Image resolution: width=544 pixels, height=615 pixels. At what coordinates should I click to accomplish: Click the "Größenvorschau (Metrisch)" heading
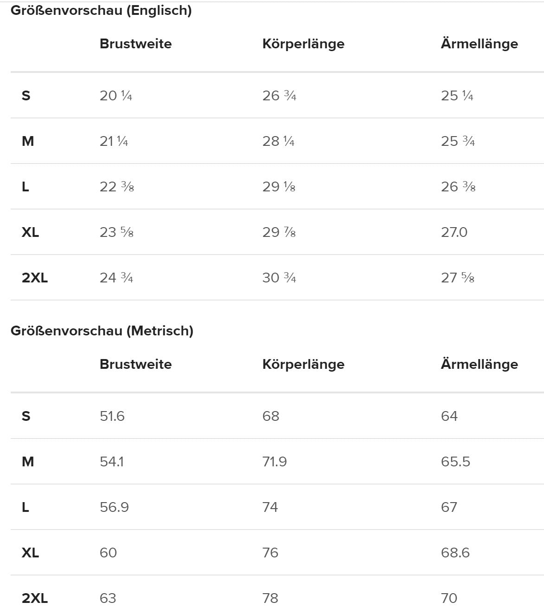(x=102, y=331)
